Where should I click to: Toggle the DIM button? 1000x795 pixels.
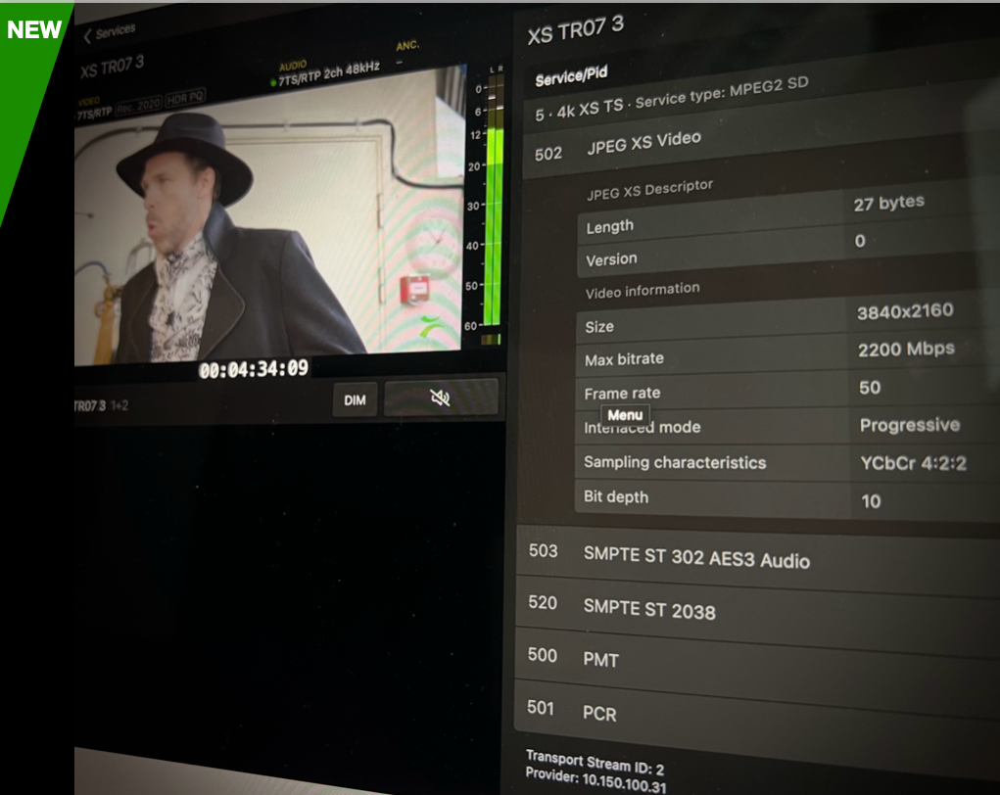pyautogui.click(x=355, y=400)
